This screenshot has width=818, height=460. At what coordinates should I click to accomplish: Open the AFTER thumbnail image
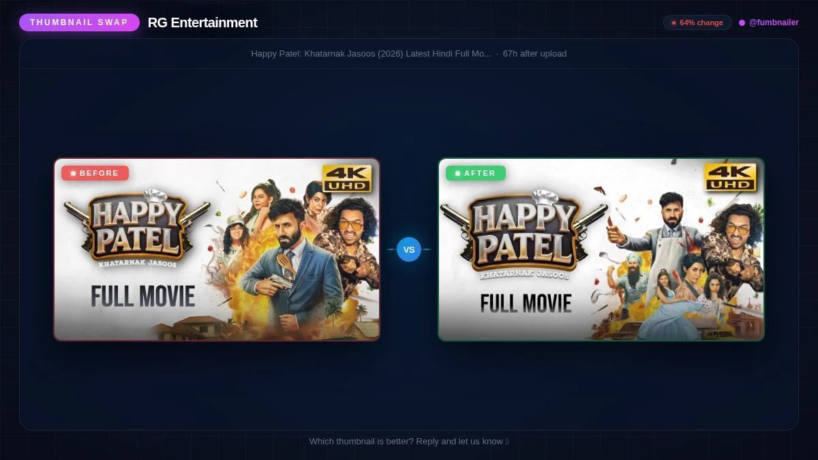[x=601, y=249]
